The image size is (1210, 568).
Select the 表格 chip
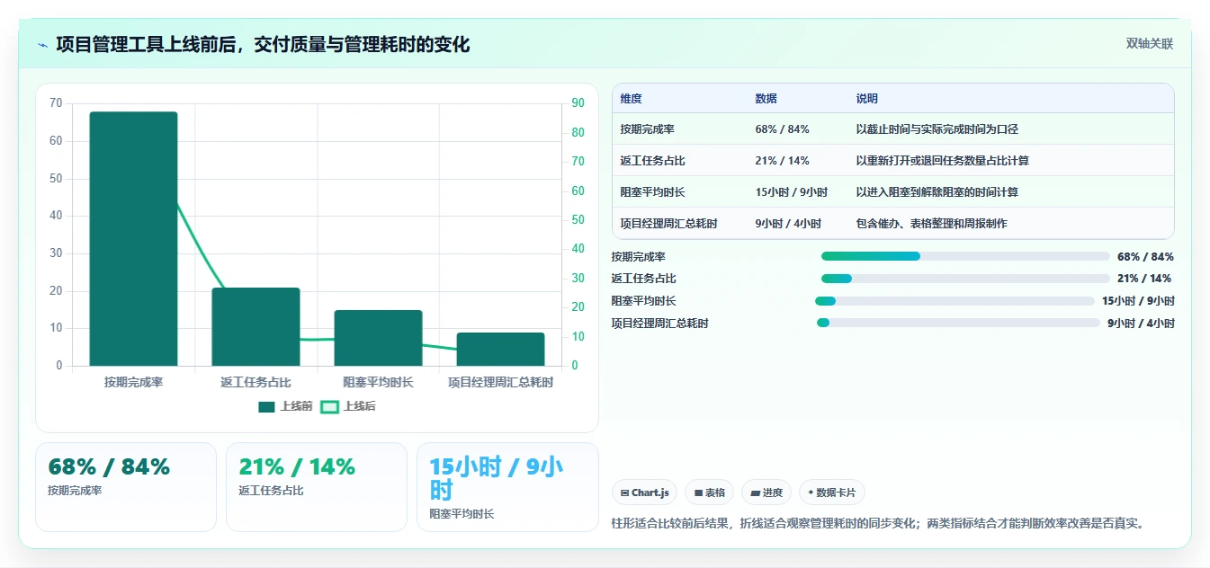pos(709,493)
